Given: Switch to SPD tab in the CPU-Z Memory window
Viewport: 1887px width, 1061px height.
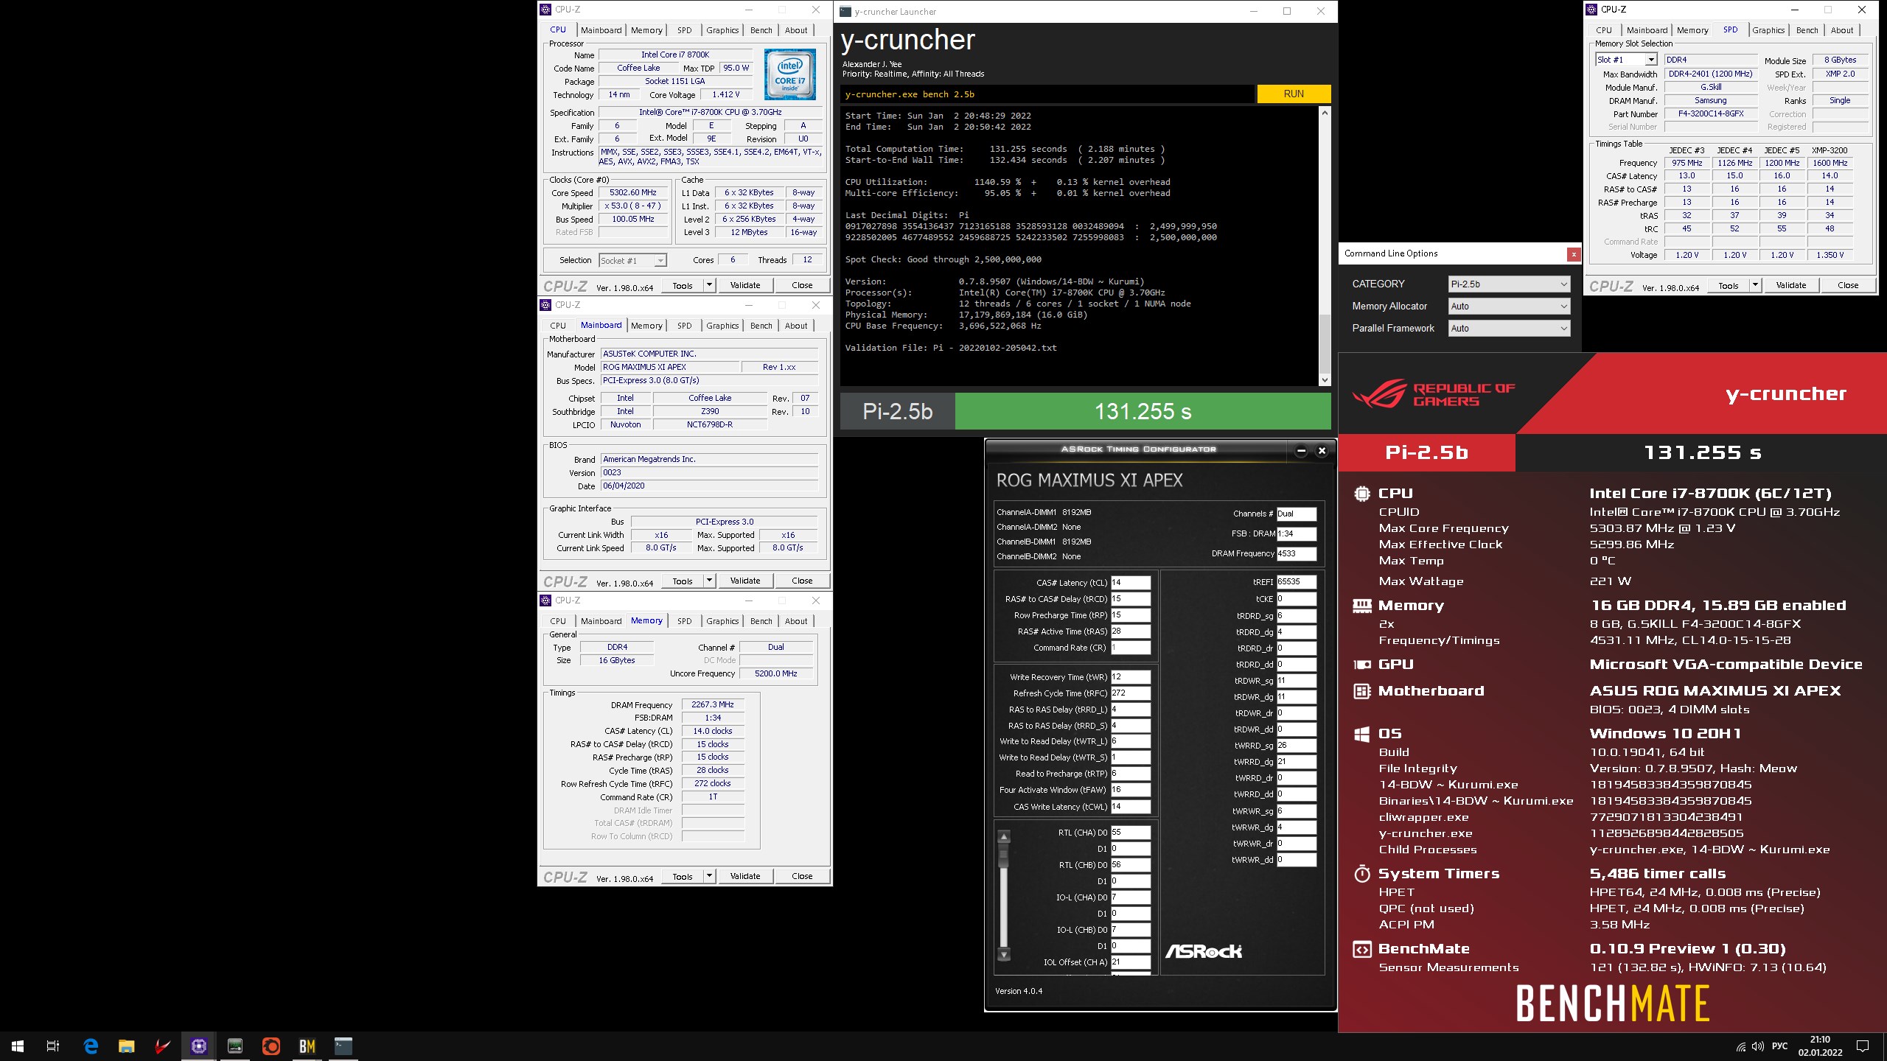Looking at the screenshot, I should [685, 621].
